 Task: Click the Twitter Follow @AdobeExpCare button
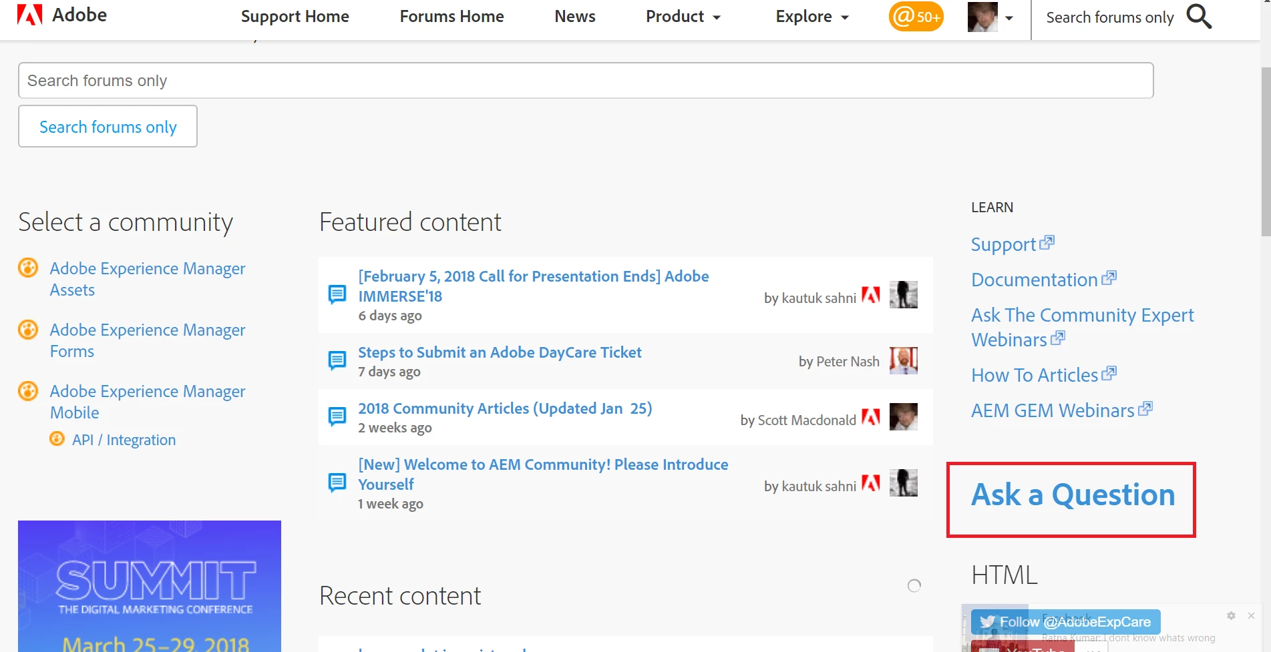(x=1065, y=622)
